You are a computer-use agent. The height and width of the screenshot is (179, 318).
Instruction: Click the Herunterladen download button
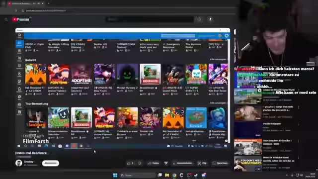[x=182, y=163]
